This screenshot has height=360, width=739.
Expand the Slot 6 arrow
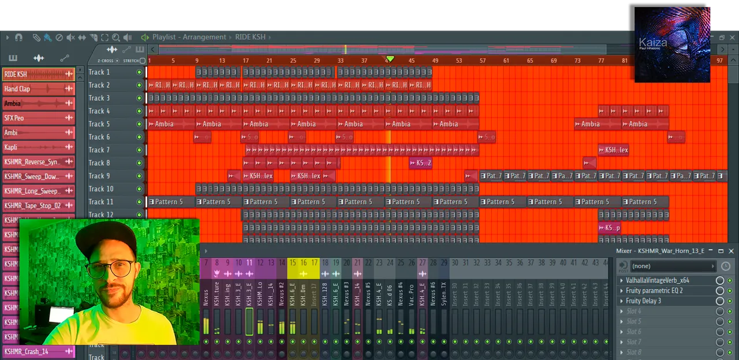click(622, 332)
